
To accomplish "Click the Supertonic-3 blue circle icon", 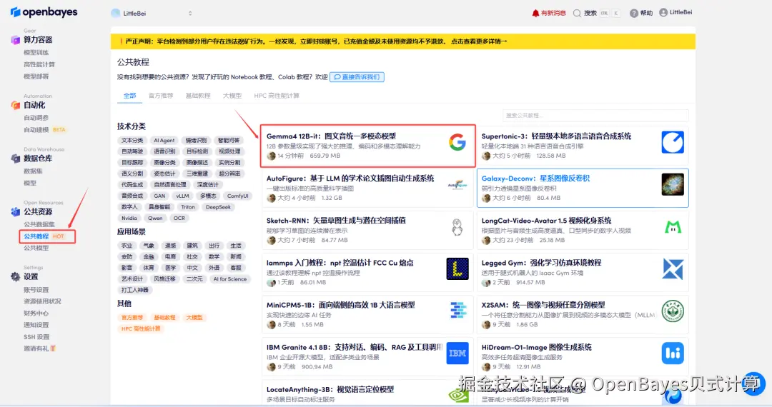I will pyautogui.click(x=673, y=143).
